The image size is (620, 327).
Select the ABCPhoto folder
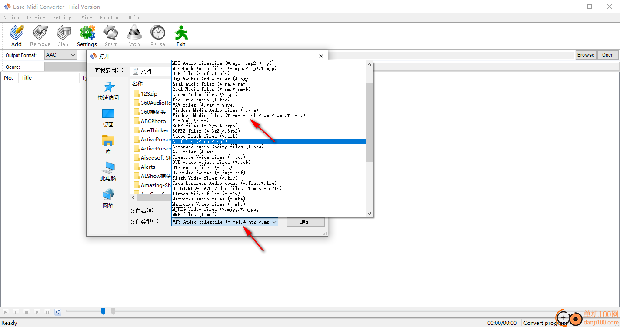click(150, 121)
